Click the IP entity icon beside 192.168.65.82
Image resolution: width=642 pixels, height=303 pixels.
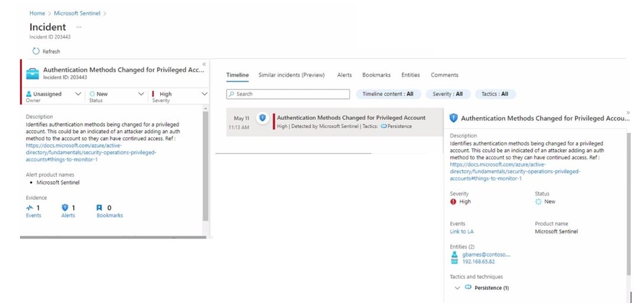454,262
